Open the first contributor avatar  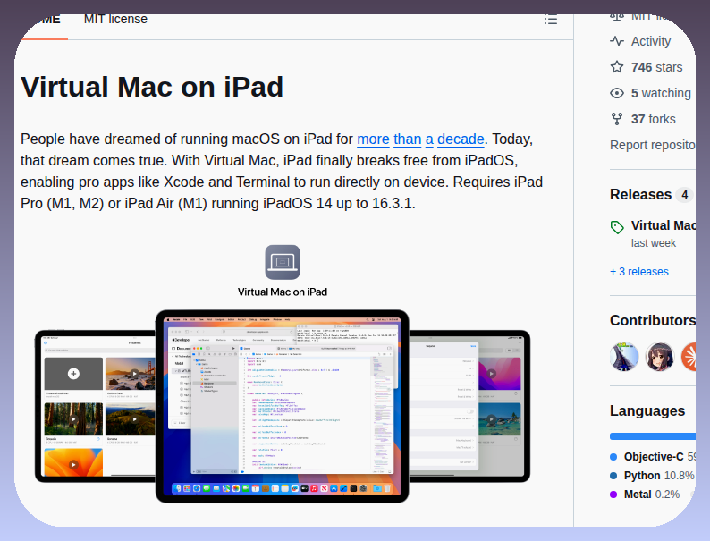(x=624, y=357)
